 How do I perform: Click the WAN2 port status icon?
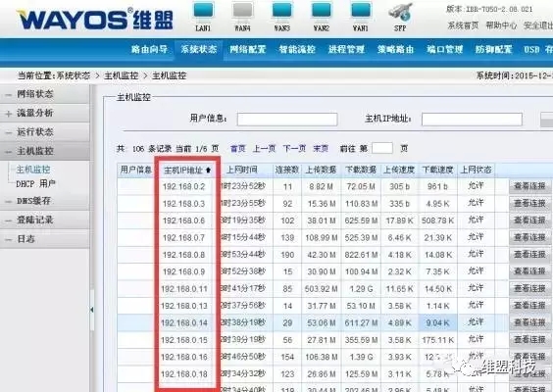tap(322, 12)
